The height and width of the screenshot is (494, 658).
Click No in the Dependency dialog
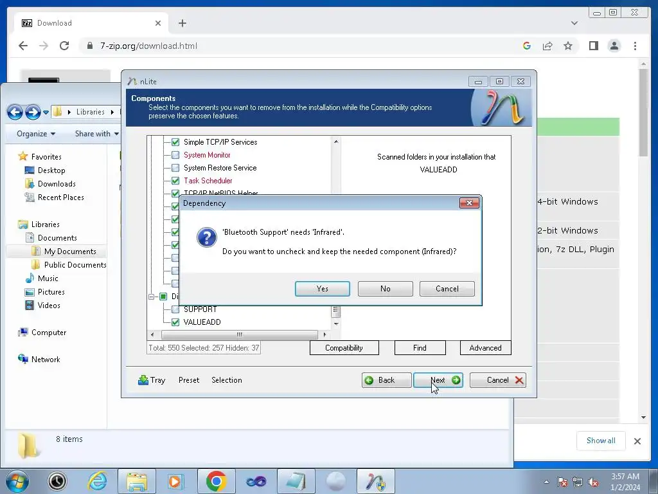(x=386, y=289)
